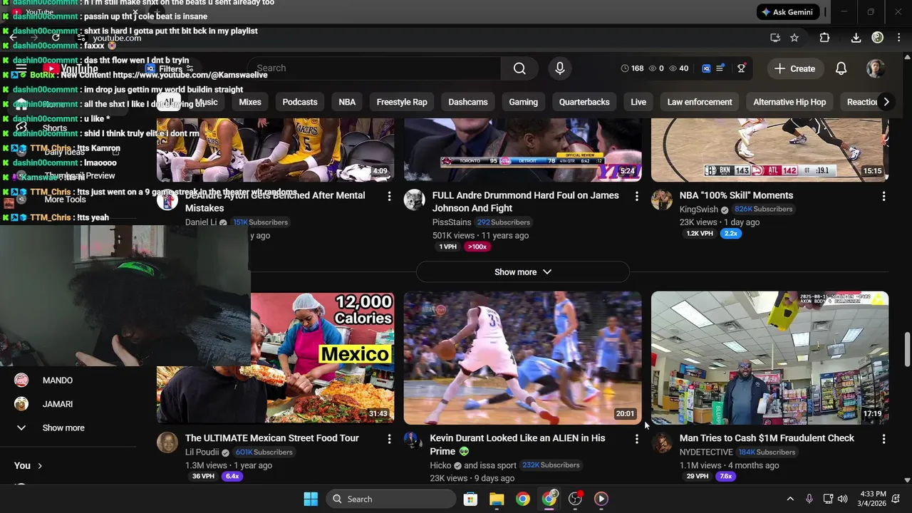This screenshot has width=912, height=513.
Task: Click Ask Gemini button
Action: [x=789, y=12]
